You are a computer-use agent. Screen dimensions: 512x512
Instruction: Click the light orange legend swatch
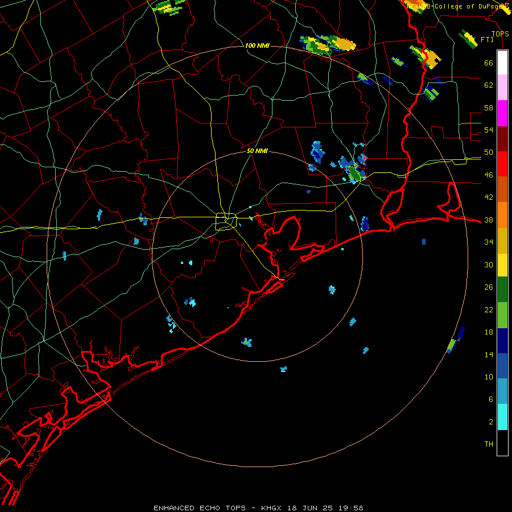502,215
